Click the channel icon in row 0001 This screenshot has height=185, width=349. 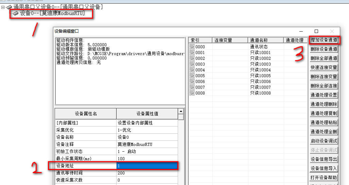coord(192,52)
